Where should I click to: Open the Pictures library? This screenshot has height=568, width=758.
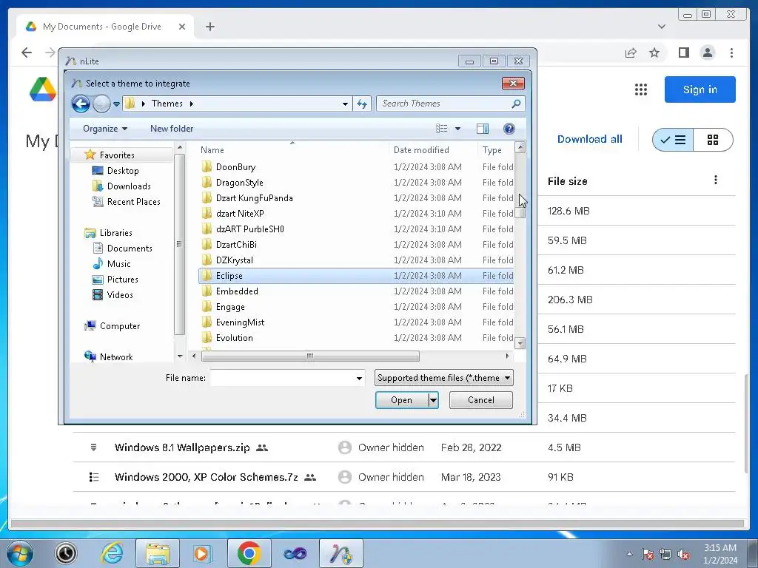tap(122, 279)
